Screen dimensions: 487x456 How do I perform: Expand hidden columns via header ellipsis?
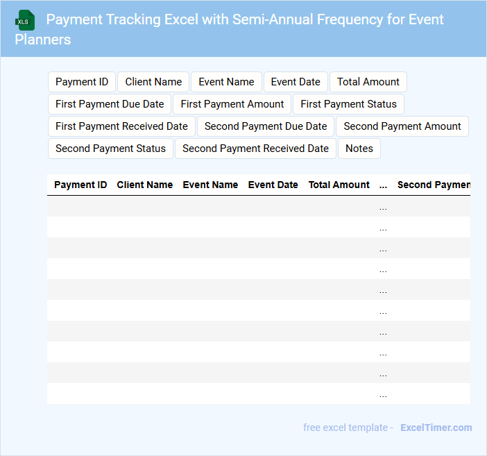pos(384,185)
